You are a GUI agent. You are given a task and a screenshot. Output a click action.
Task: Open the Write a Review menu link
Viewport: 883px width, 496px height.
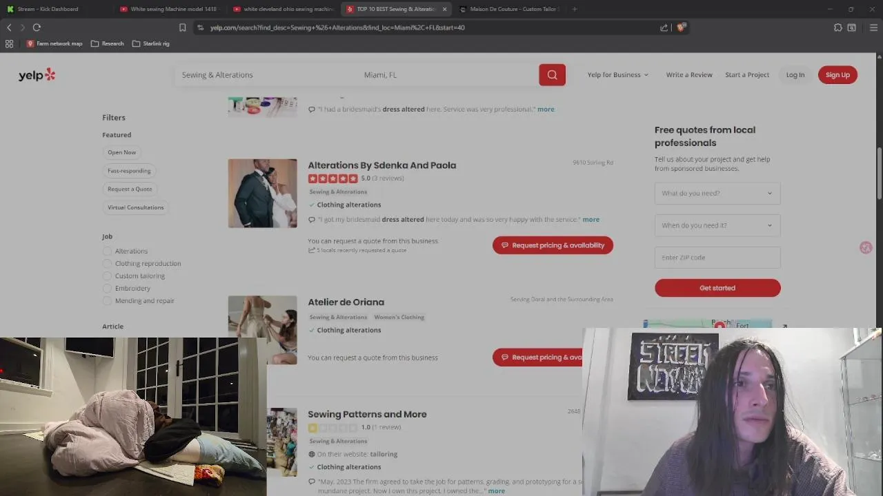click(x=689, y=74)
